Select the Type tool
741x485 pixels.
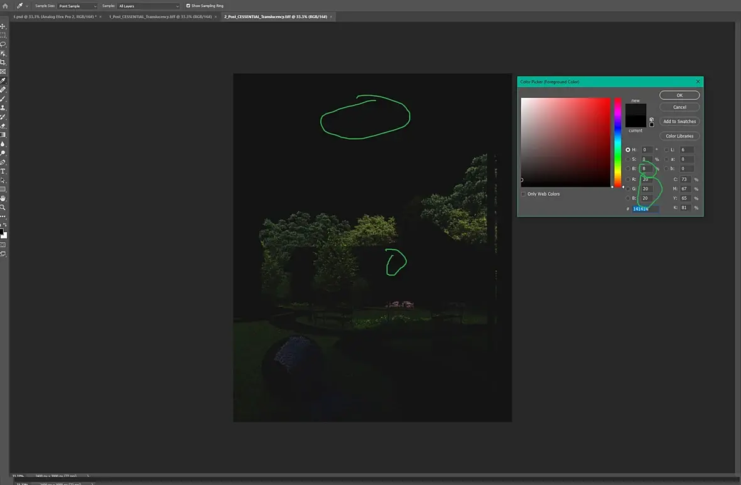coord(3,171)
